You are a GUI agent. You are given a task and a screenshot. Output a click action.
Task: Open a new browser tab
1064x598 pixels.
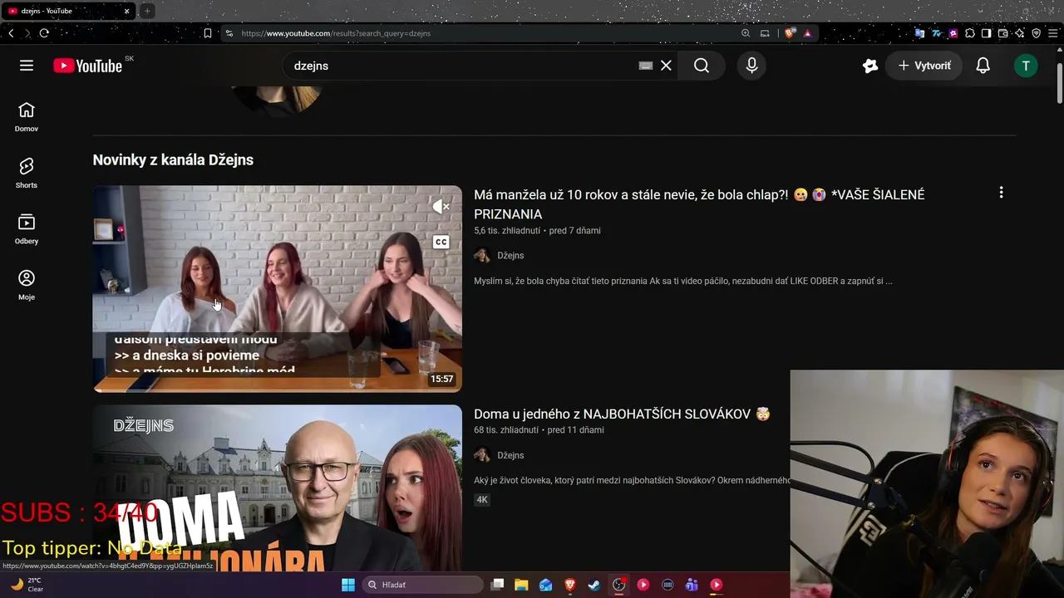(x=146, y=11)
